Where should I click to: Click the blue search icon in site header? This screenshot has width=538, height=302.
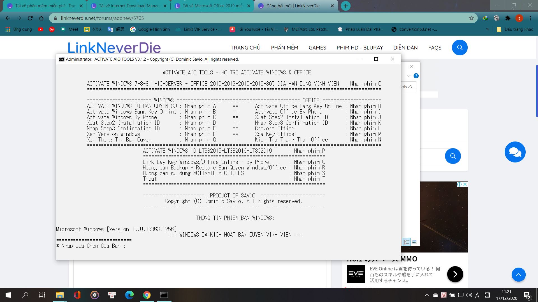point(460,48)
